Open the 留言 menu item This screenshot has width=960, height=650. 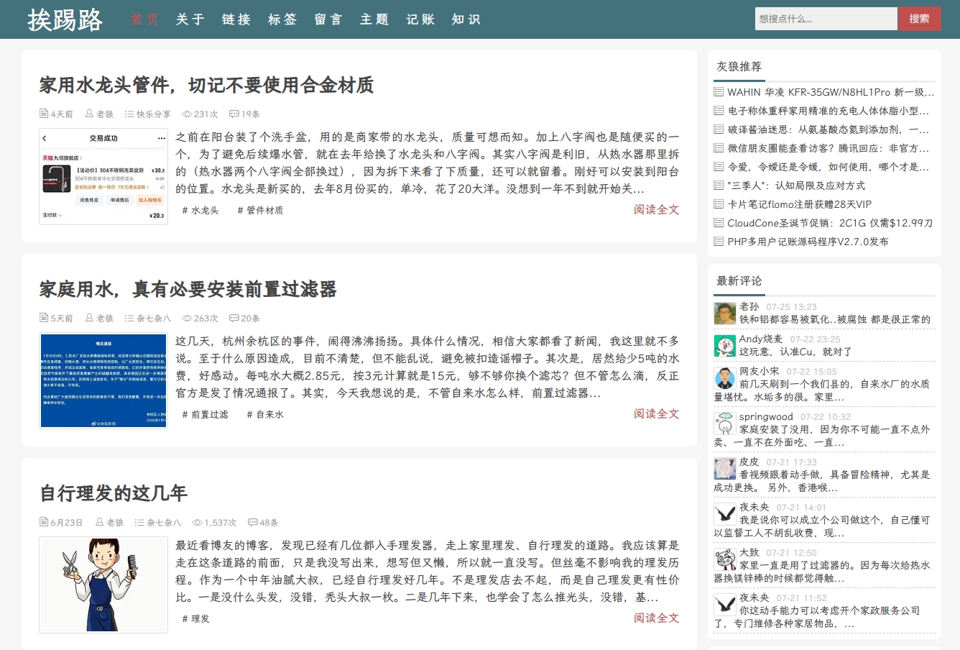pos(328,19)
